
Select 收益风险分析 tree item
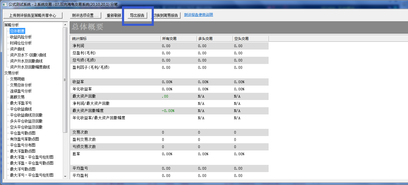pos(21,37)
